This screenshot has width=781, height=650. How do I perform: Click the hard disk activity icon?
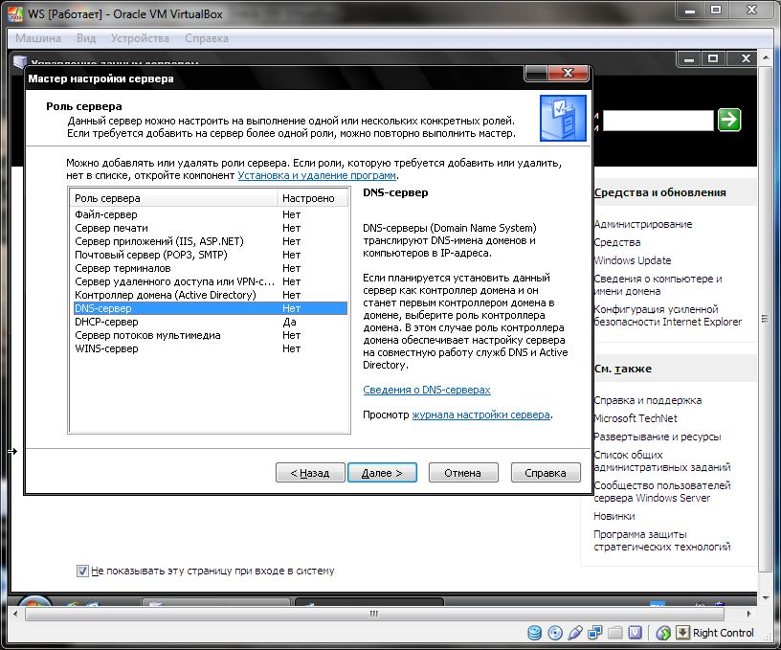[534, 633]
